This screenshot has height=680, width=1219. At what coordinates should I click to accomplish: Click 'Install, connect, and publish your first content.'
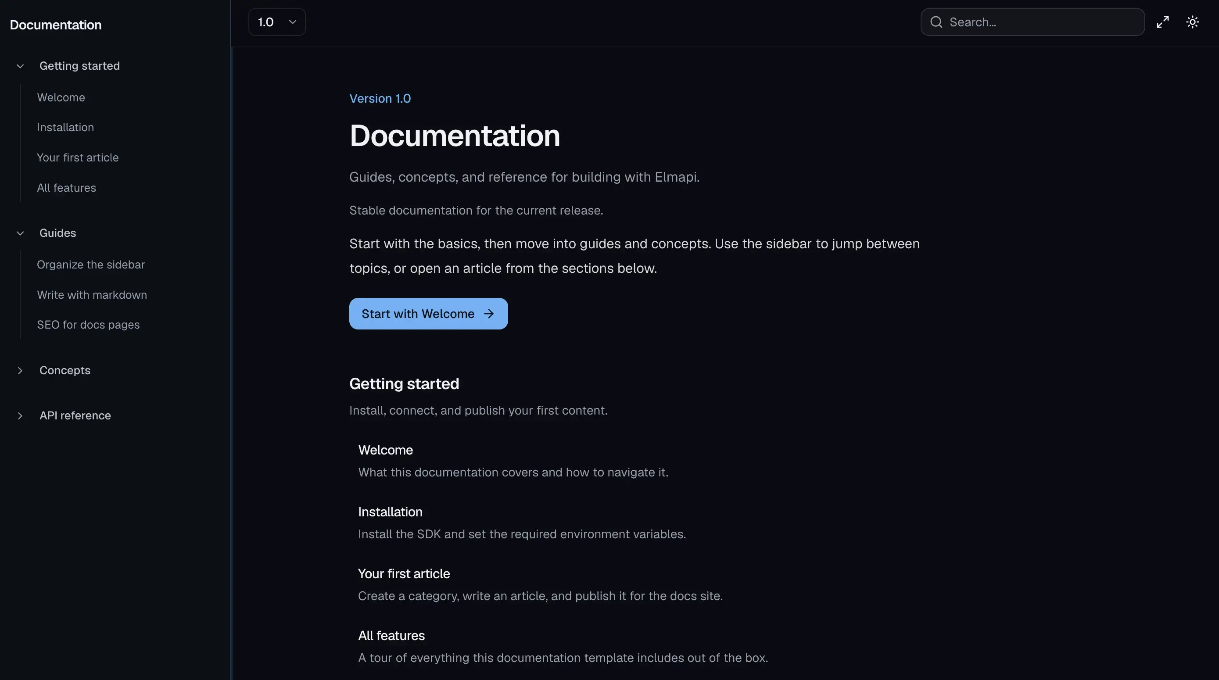pyautogui.click(x=478, y=410)
